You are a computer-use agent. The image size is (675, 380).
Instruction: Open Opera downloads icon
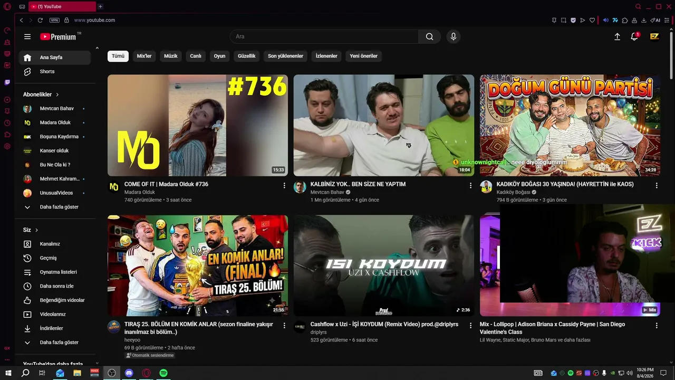[x=644, y=20]
